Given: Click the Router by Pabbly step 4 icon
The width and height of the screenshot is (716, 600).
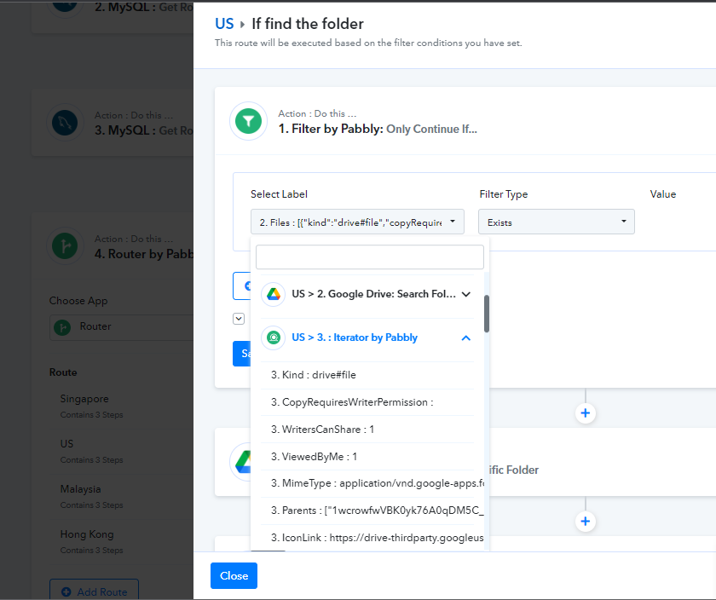Looking at the screenshot, I should click(65, 246).
